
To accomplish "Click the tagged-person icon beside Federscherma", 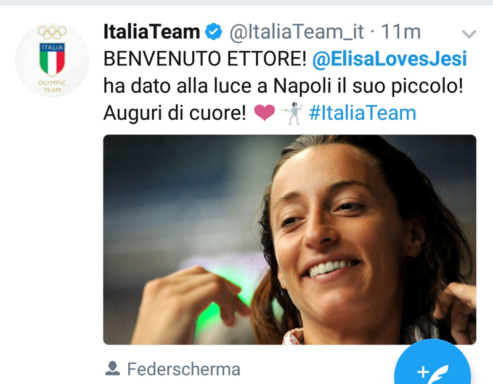I will click(x=112, y=369).
